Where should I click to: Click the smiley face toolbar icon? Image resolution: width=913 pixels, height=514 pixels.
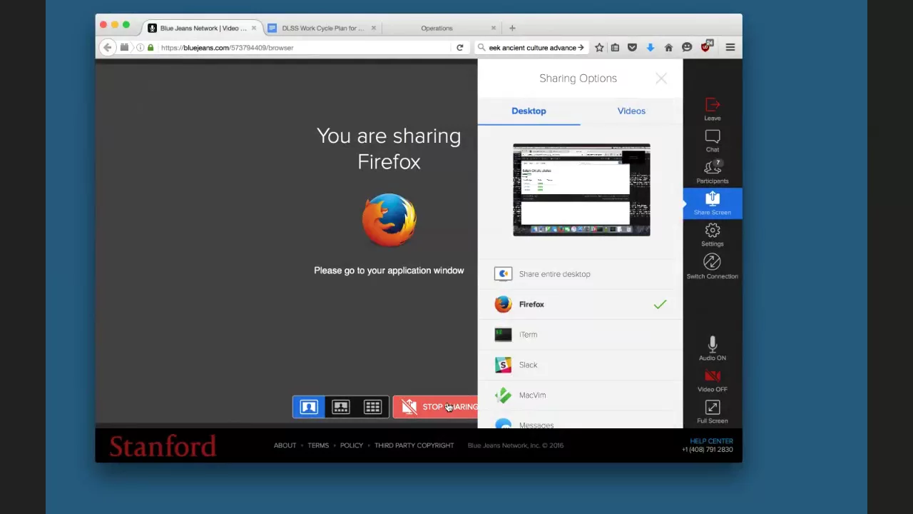[687, 48]
